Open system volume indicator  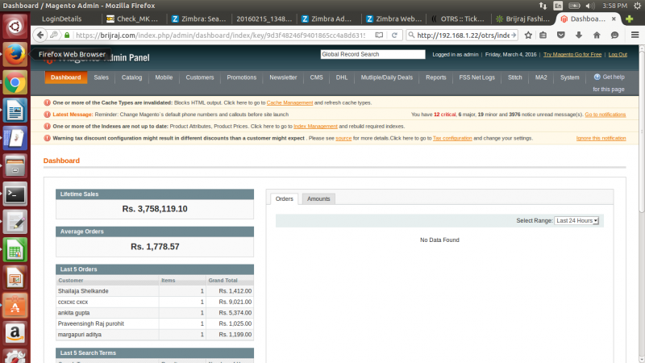[x=590, y=6]
